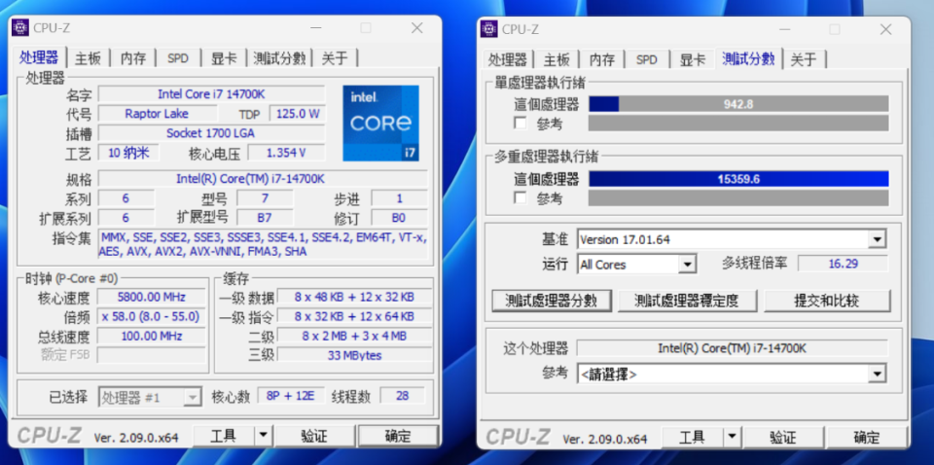Click 測試處理器分數 button

[x=552, y=301]
